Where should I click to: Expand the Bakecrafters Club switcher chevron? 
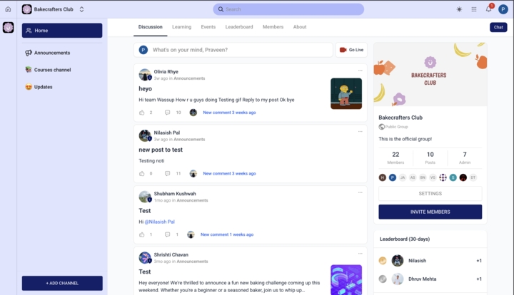[81, 9]
